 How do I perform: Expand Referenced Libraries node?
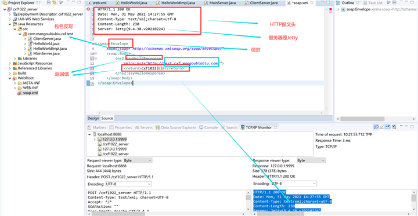pos(10,68)
